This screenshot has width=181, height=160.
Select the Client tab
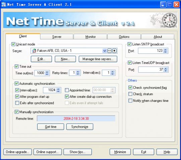click(23, 36)
